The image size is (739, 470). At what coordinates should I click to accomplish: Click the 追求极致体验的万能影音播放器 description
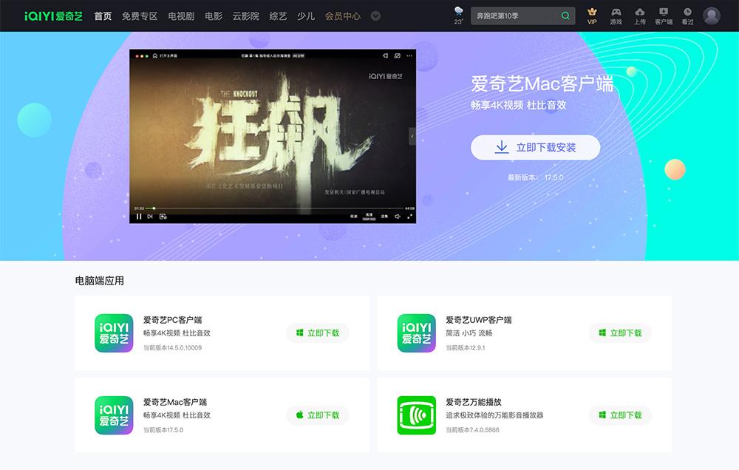coord(494,415)
